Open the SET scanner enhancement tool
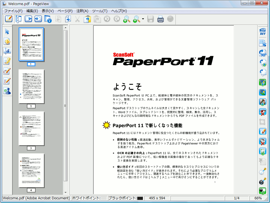Viewport: 270px width, 203px height. 262,31
